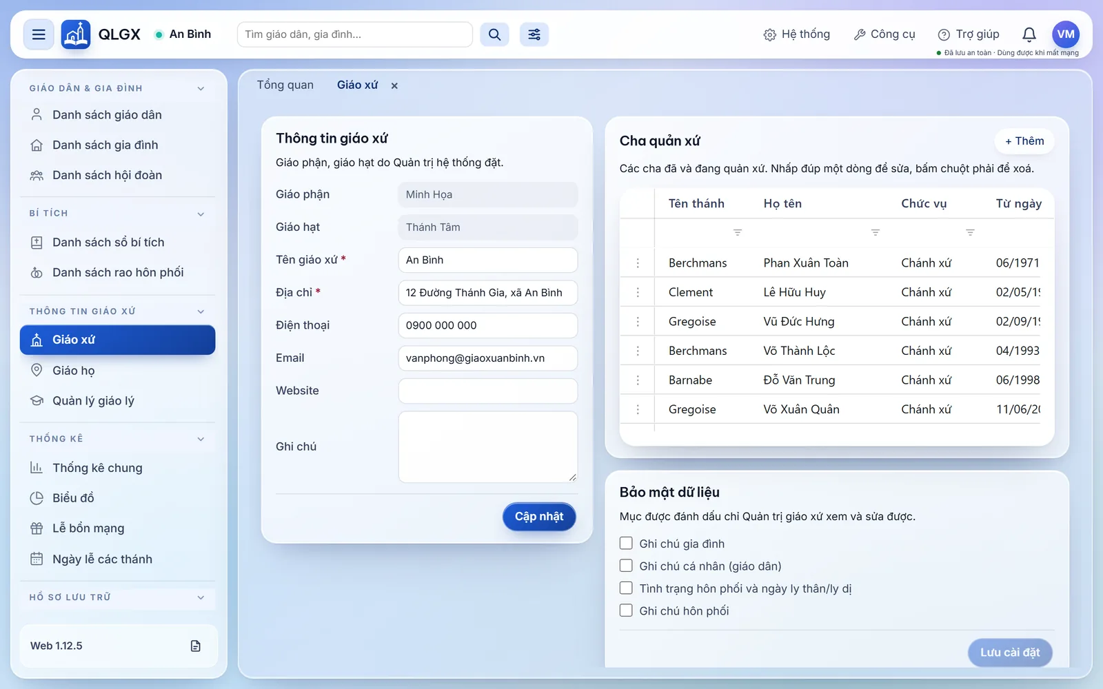Open row menu for Võ Xuân Quân
1103x689 pixels.
click(638, 409)
